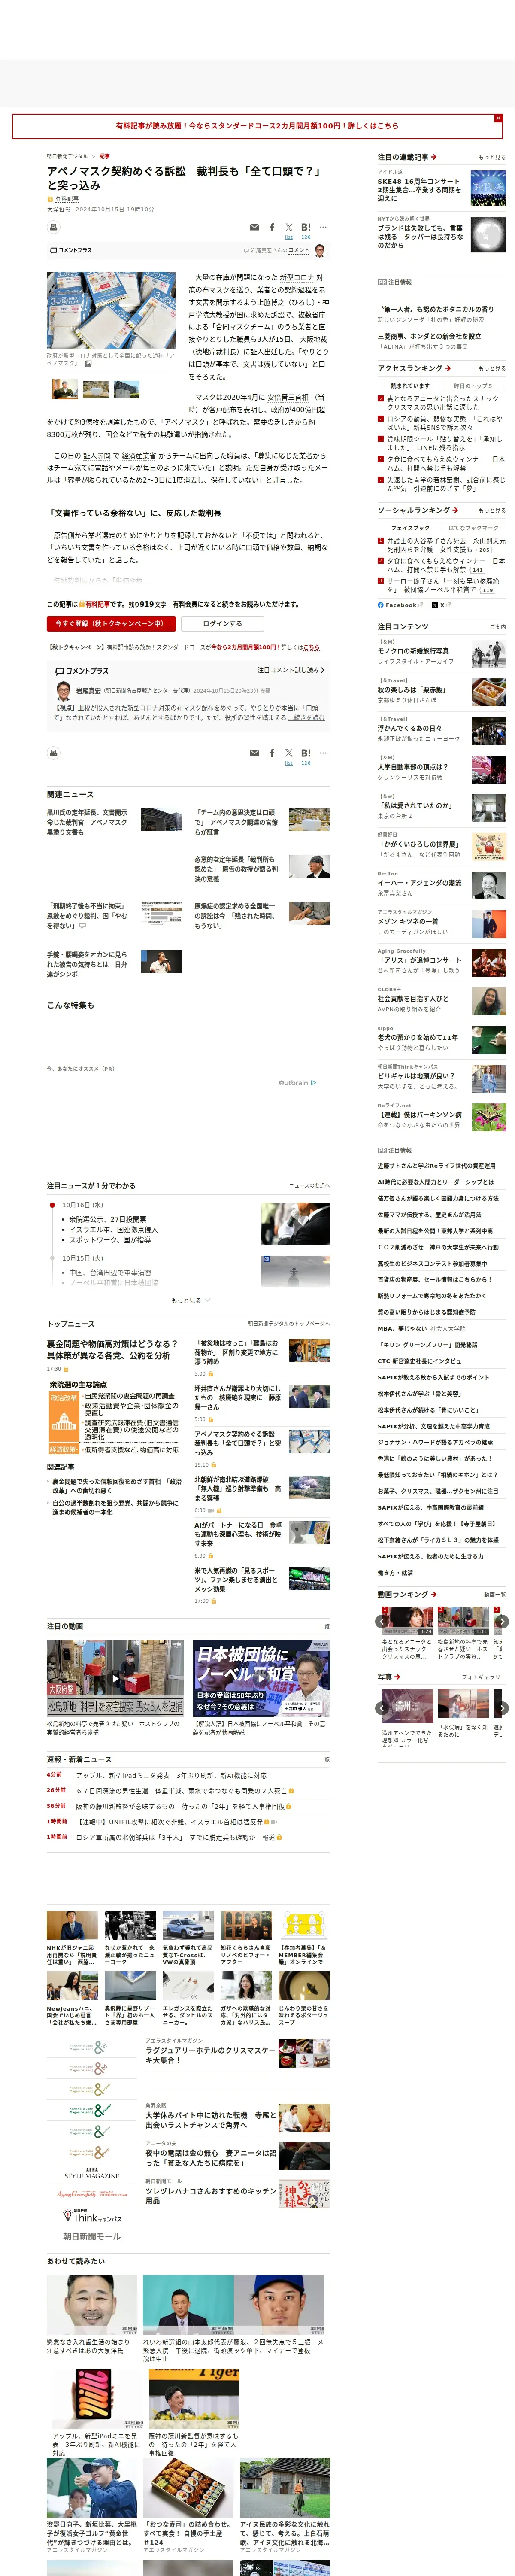The width and height of the screenshot is (515, 2576).
Task: Open 動画一覧 link beside 動画ランキング
Action: (x=495, y=1594)
